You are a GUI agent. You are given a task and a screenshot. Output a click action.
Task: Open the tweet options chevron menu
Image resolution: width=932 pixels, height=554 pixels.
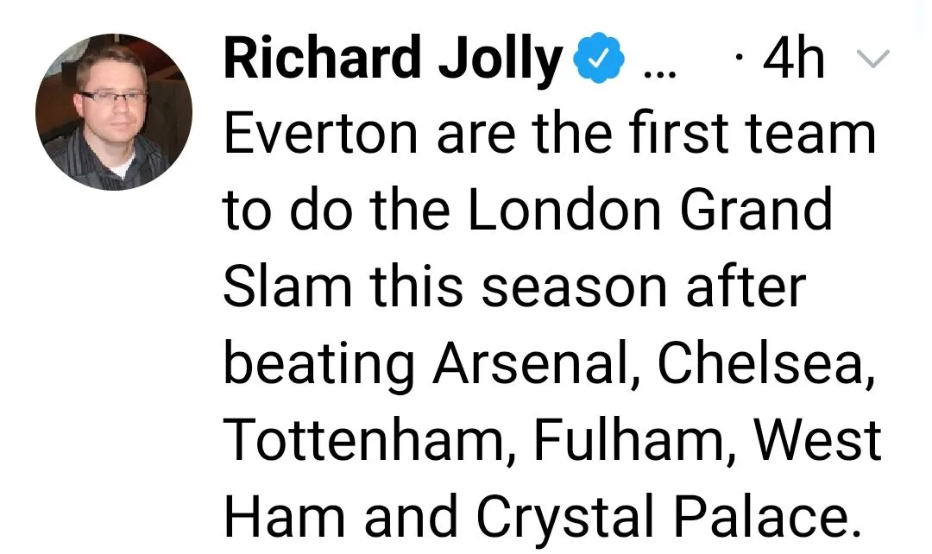pyautogui.click(x=875, y=60)
